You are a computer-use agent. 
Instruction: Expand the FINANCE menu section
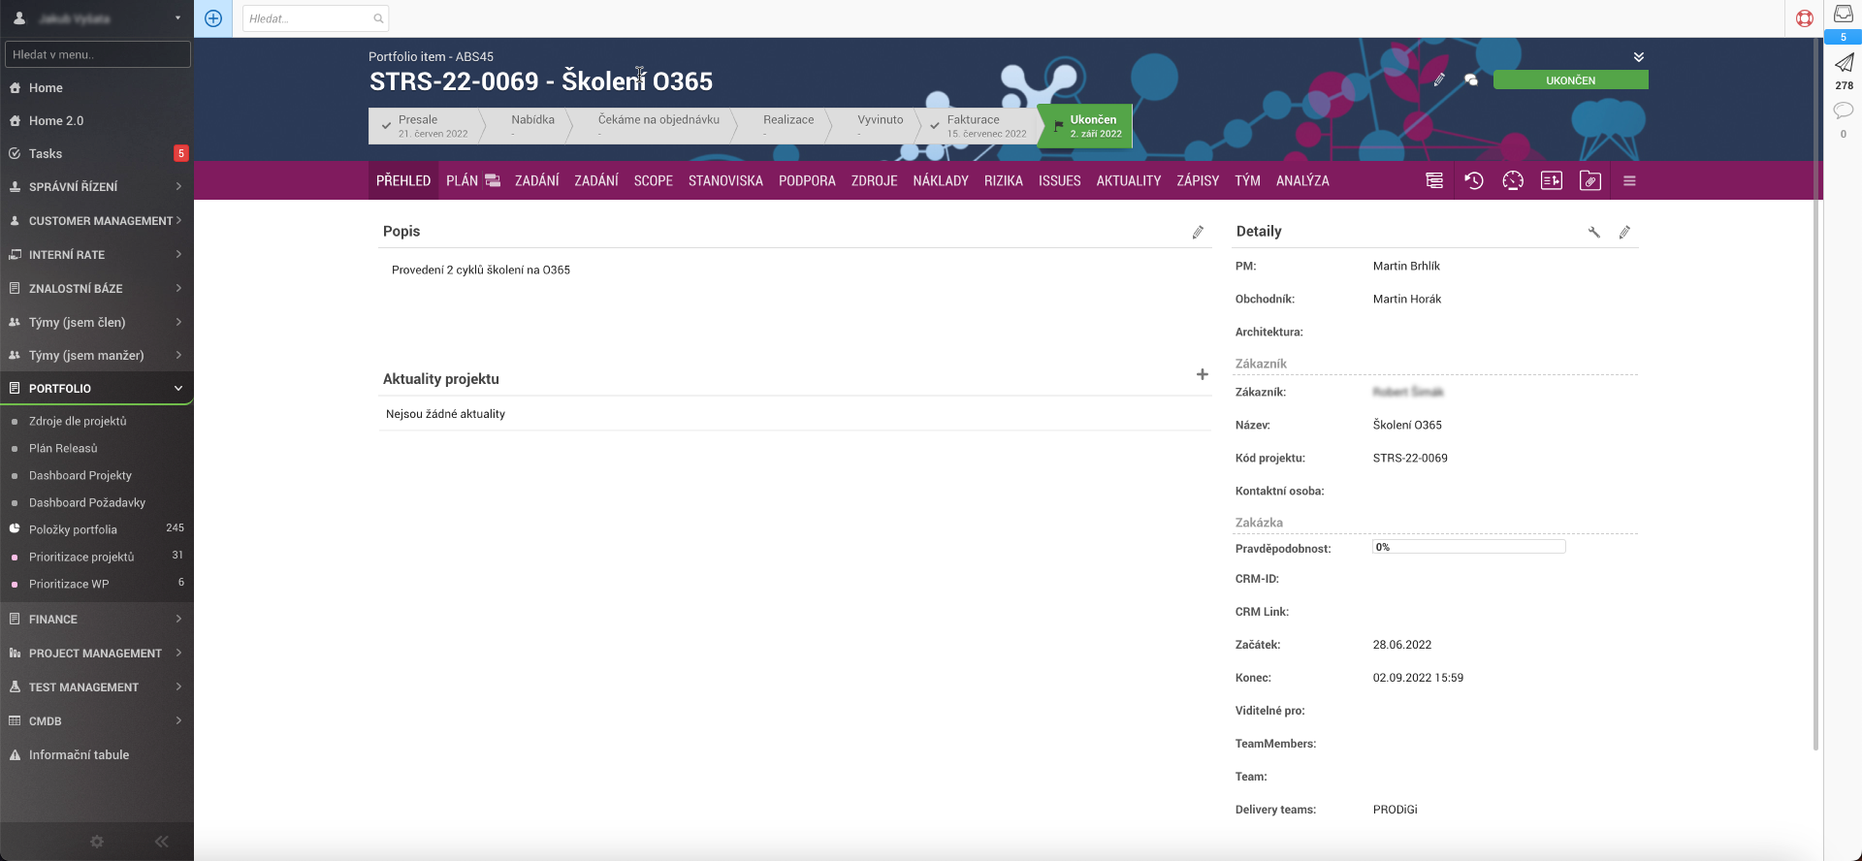97,619
